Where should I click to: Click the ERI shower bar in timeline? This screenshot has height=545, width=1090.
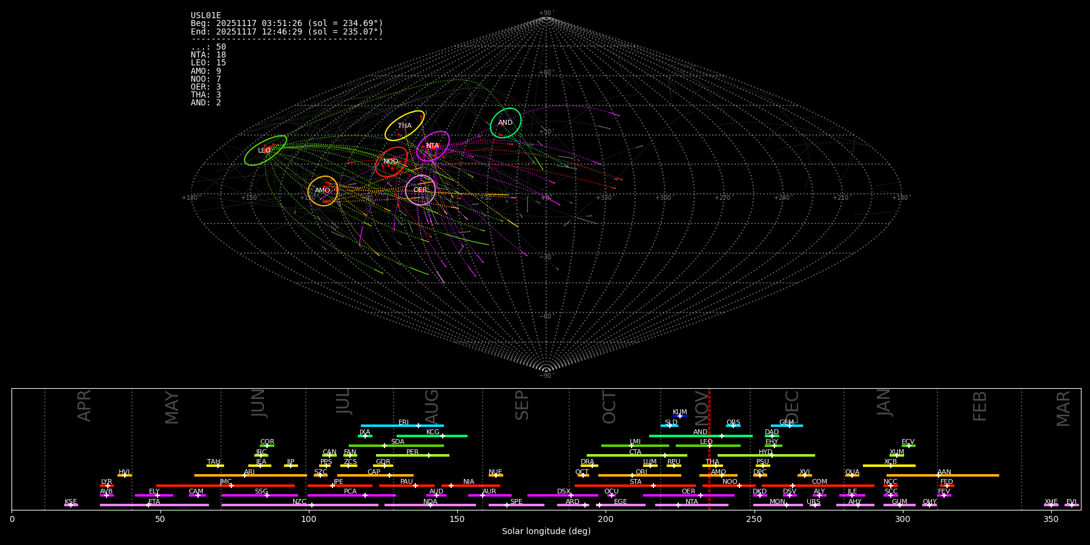[402, 426]
